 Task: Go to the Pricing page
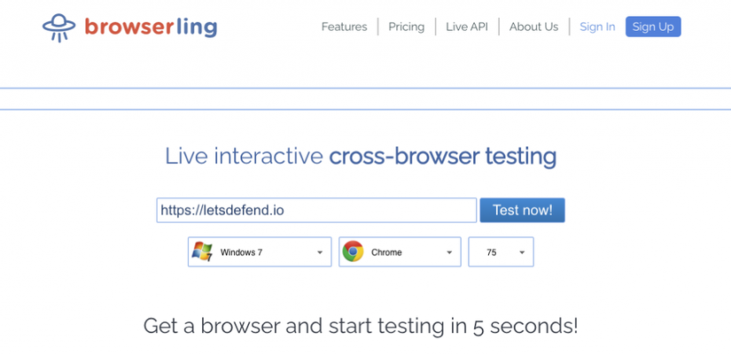(407, 27)
